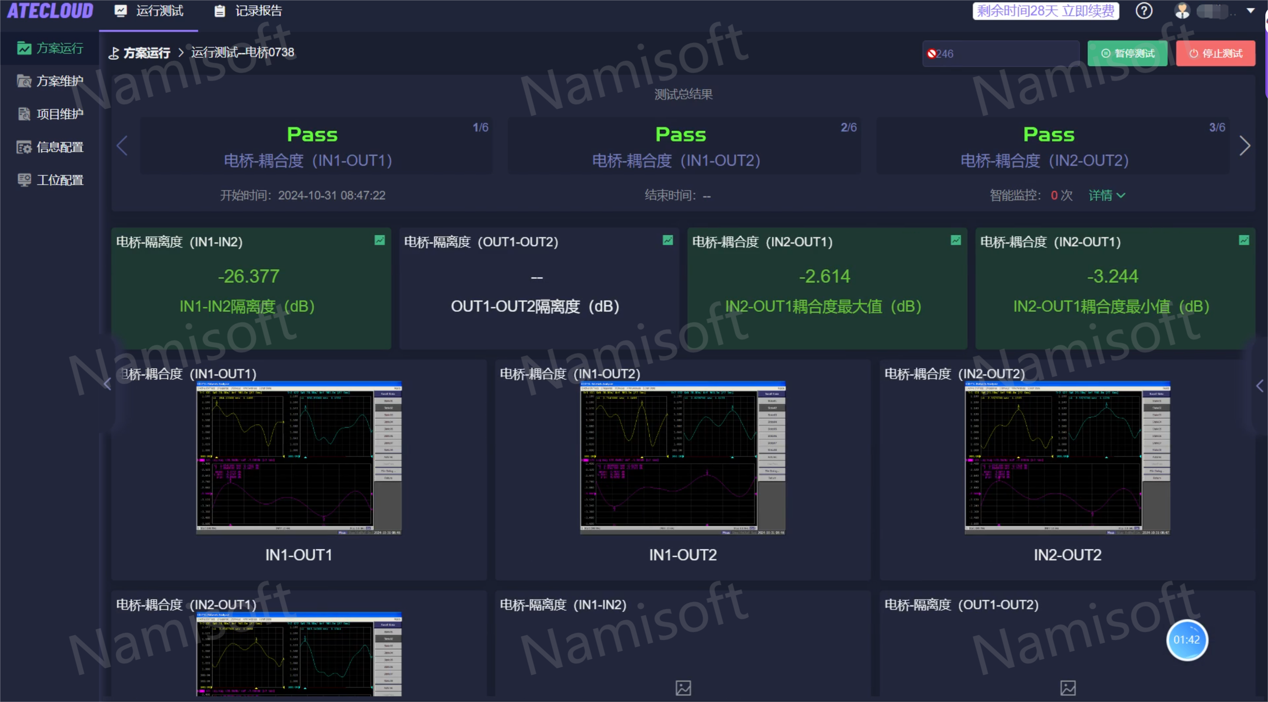
Task: Click the 运行测试--电桥0738 breadcrumb text
Action: coord(243,52)
